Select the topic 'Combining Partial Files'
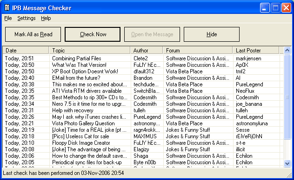This screenshot has height=180, width=294. [76, 58]
